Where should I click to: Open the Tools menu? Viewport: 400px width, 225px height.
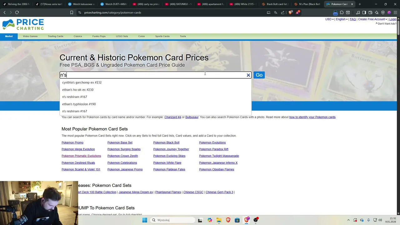pos(183,36)
